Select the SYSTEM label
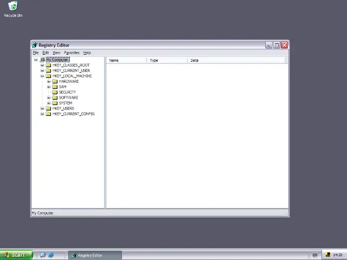347x260 pixels. click(66, 103)
